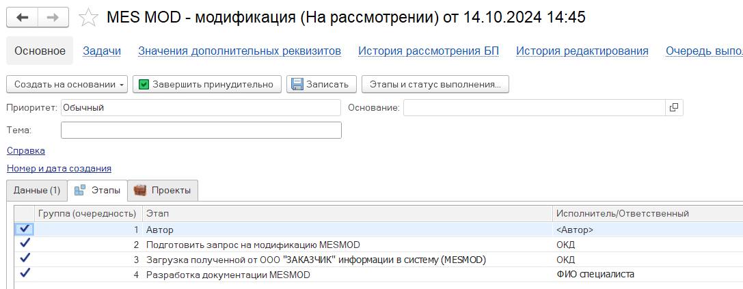The height and width of the screenshot is (289, 743).
Task: Switch to История рассмотрения БП section
Action: [429, 51]
